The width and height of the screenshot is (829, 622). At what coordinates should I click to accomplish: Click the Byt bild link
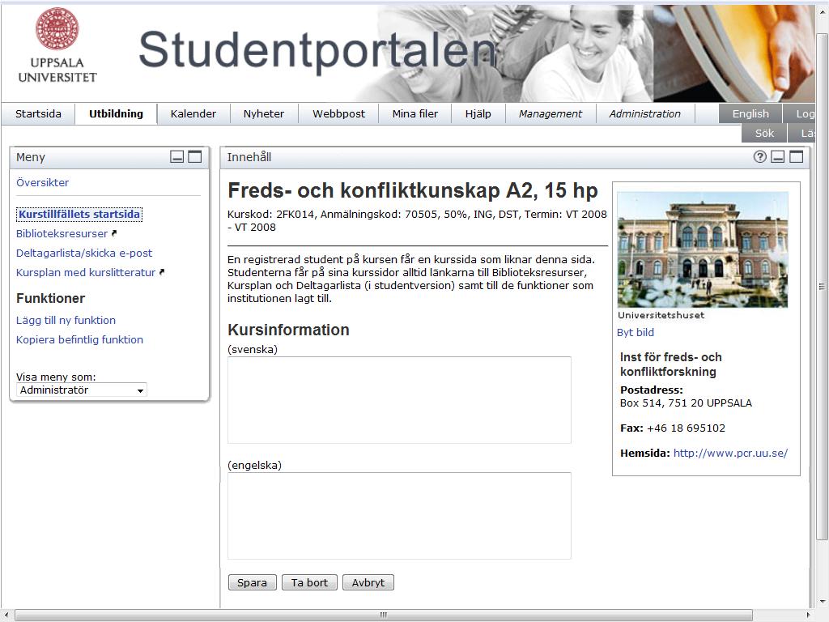[635, 332]
